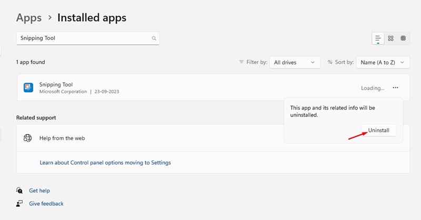Click the Filter by lines icon
Screen dimensions: 421x220
point(242,62)
